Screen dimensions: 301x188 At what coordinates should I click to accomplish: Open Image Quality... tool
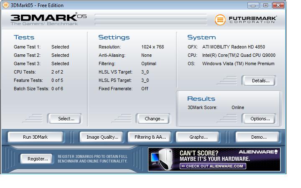[x=101, y=137]
